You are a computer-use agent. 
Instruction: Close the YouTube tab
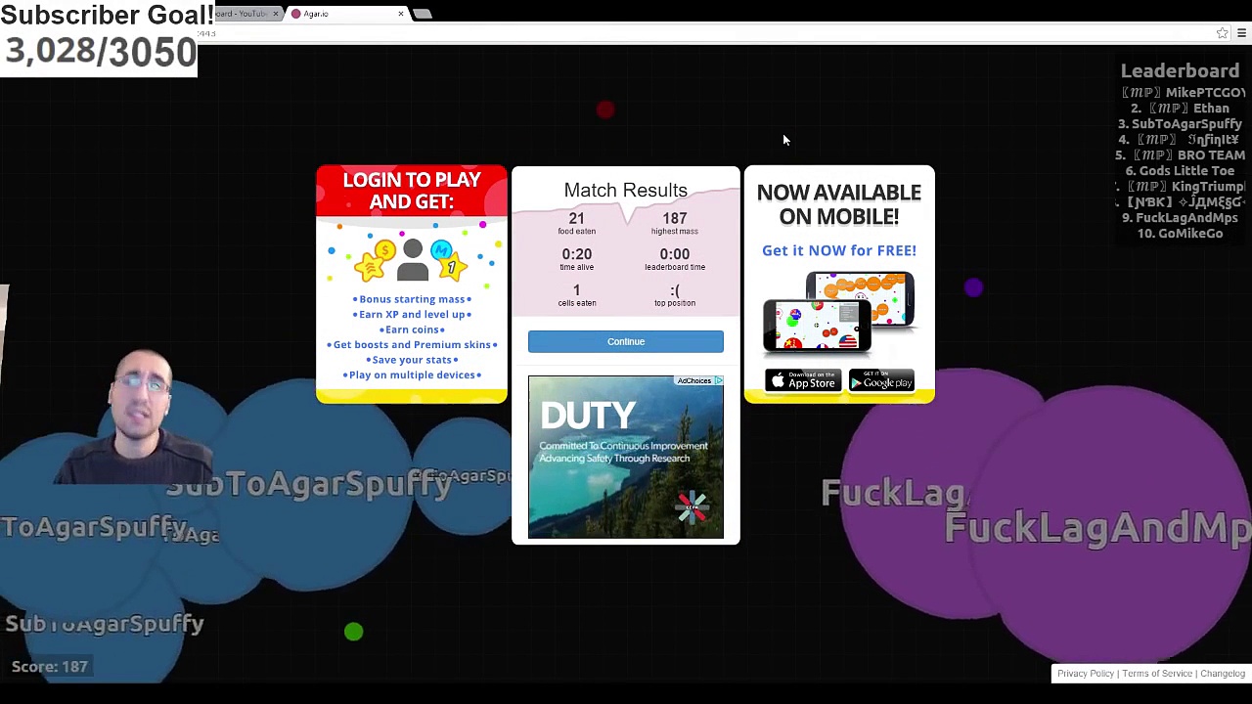[x=276, y=14]
